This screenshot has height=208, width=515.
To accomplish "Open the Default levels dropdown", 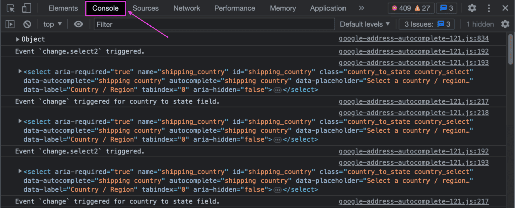I will (x=365, y=24).
